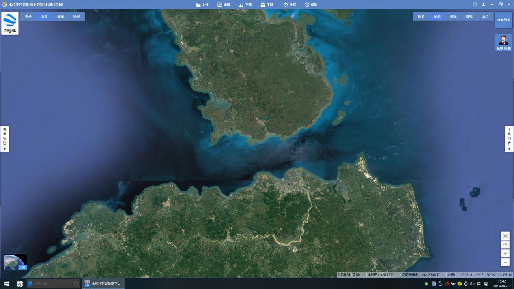
Task: Select the 坐标 tab
Action: coord(453,17)
